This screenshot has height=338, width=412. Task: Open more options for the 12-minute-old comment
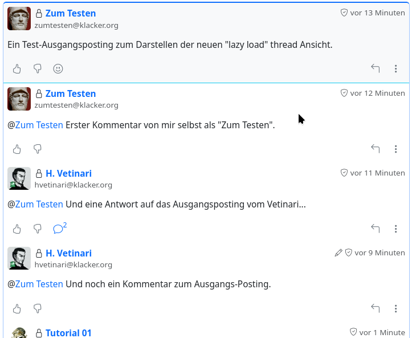(x=395, y=149)
